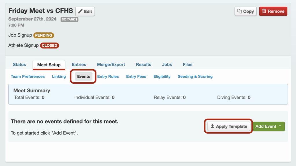Open the Merge/Export tab

pyautogui.click(x=111, y=64)
